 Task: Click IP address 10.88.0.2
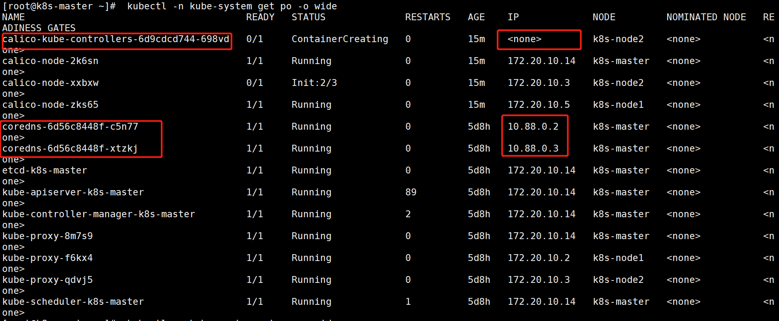533,126
